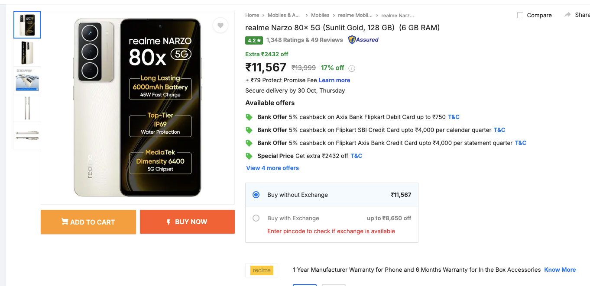Click the 4.2 star rating badge
This screenshot has height=286, width=590.
pyautogui.click(x=254, y=40)
